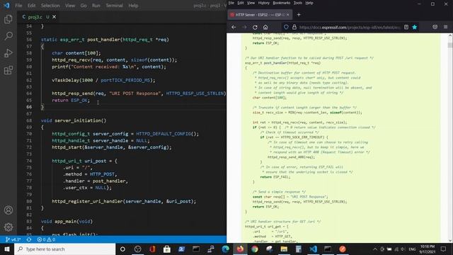Open the Run menu in VS Code
This screenshot has width=453, height=255.
tap(96, 6)
